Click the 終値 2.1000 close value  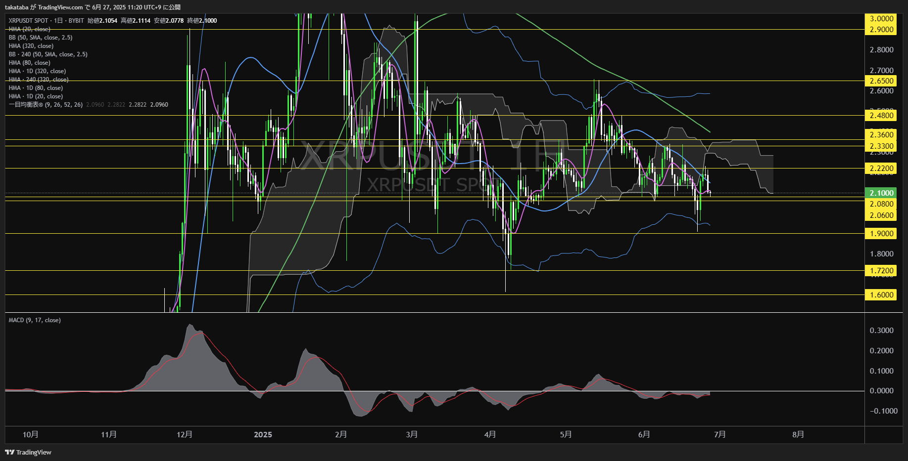coord(202,21)
